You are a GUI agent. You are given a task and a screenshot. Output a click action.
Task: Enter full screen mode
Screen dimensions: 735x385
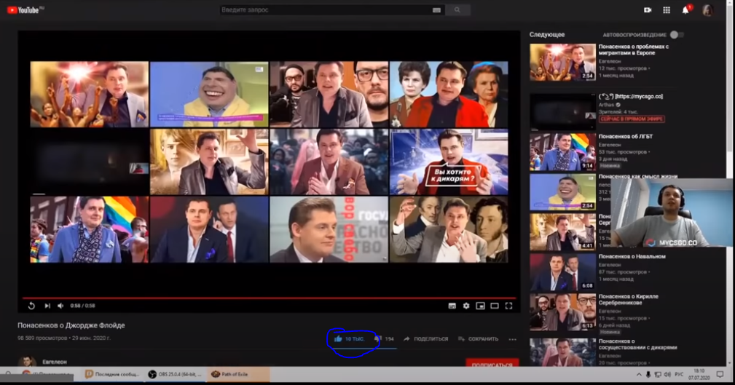click(x=508, y=306)
